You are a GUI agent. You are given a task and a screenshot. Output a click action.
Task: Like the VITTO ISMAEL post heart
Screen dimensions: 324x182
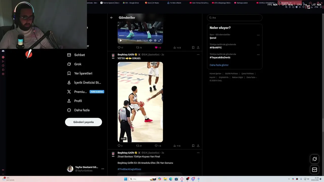coord(158,146)
